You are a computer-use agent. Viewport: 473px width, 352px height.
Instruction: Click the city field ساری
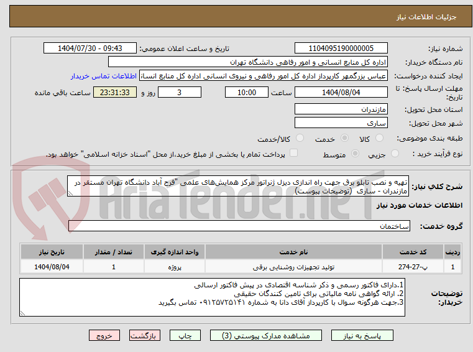point(341,123)
